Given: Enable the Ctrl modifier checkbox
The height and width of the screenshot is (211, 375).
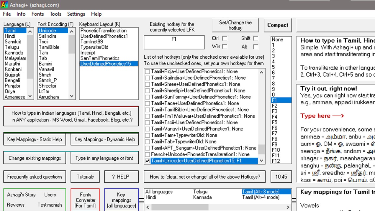Looking at the screenshot, I should tap(225, 38).
